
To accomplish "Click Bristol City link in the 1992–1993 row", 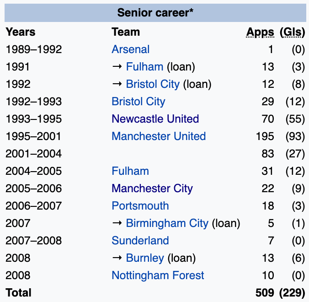I will (x=138, y=102).
